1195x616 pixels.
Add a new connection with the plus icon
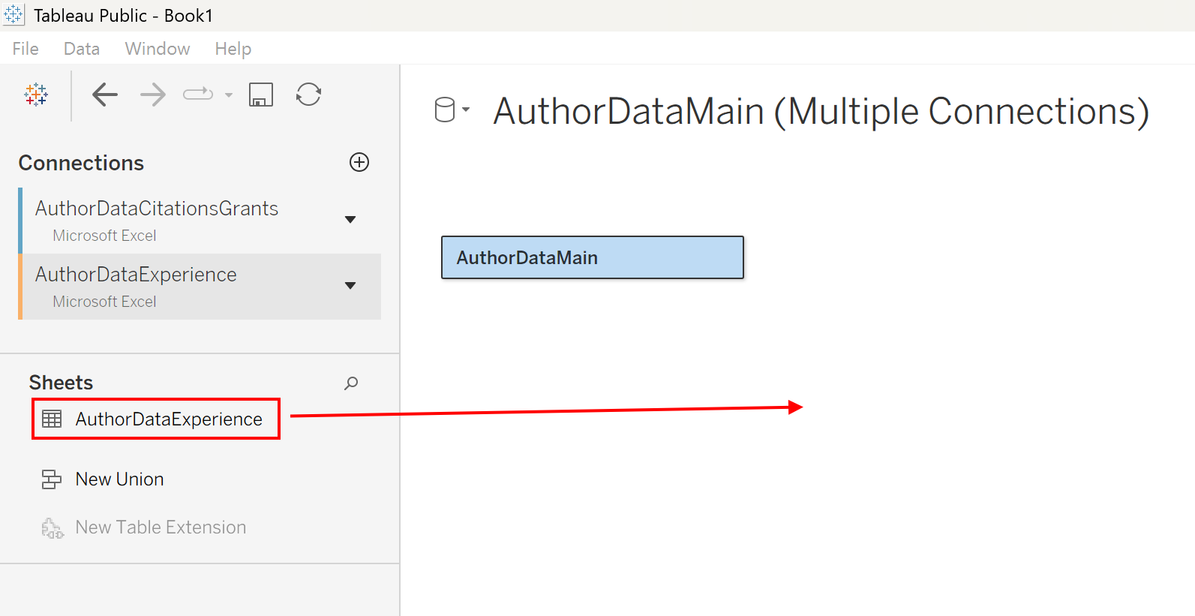pyautogui.click(x=359, y=162)
